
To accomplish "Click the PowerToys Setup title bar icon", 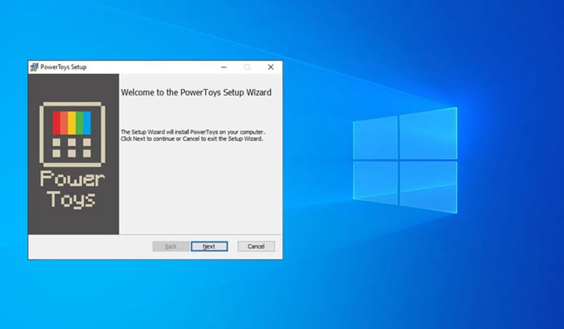I will point(34,67).
